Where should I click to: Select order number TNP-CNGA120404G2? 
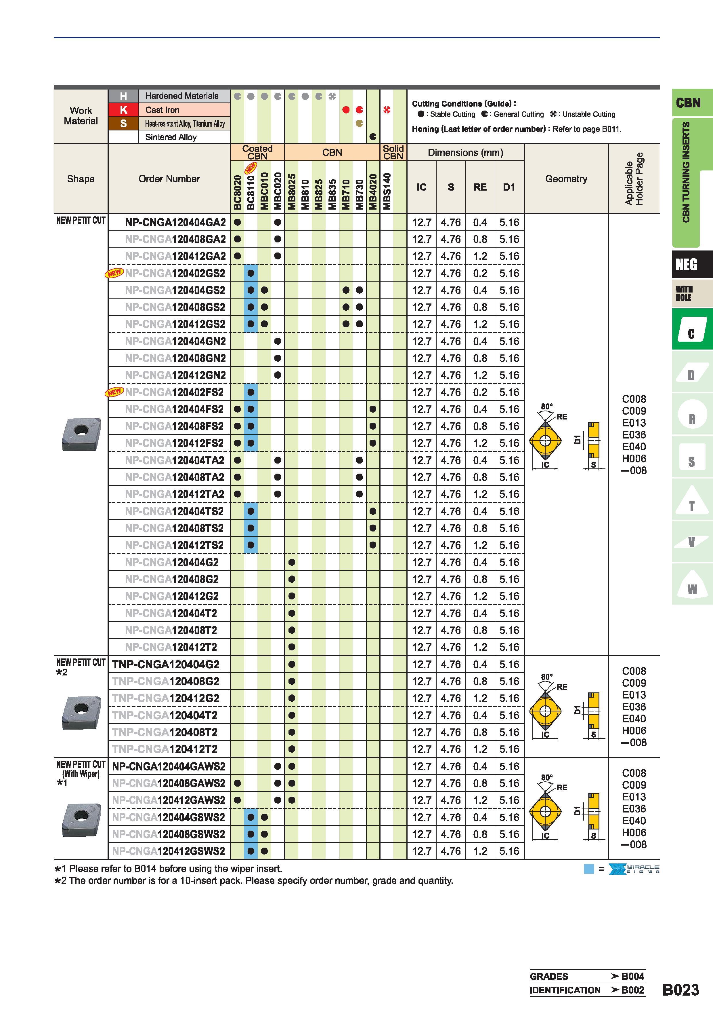[166, 664]
